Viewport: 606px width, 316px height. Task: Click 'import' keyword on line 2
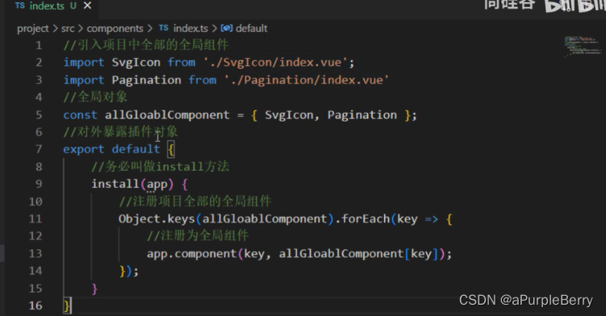(x=84, y=63)
